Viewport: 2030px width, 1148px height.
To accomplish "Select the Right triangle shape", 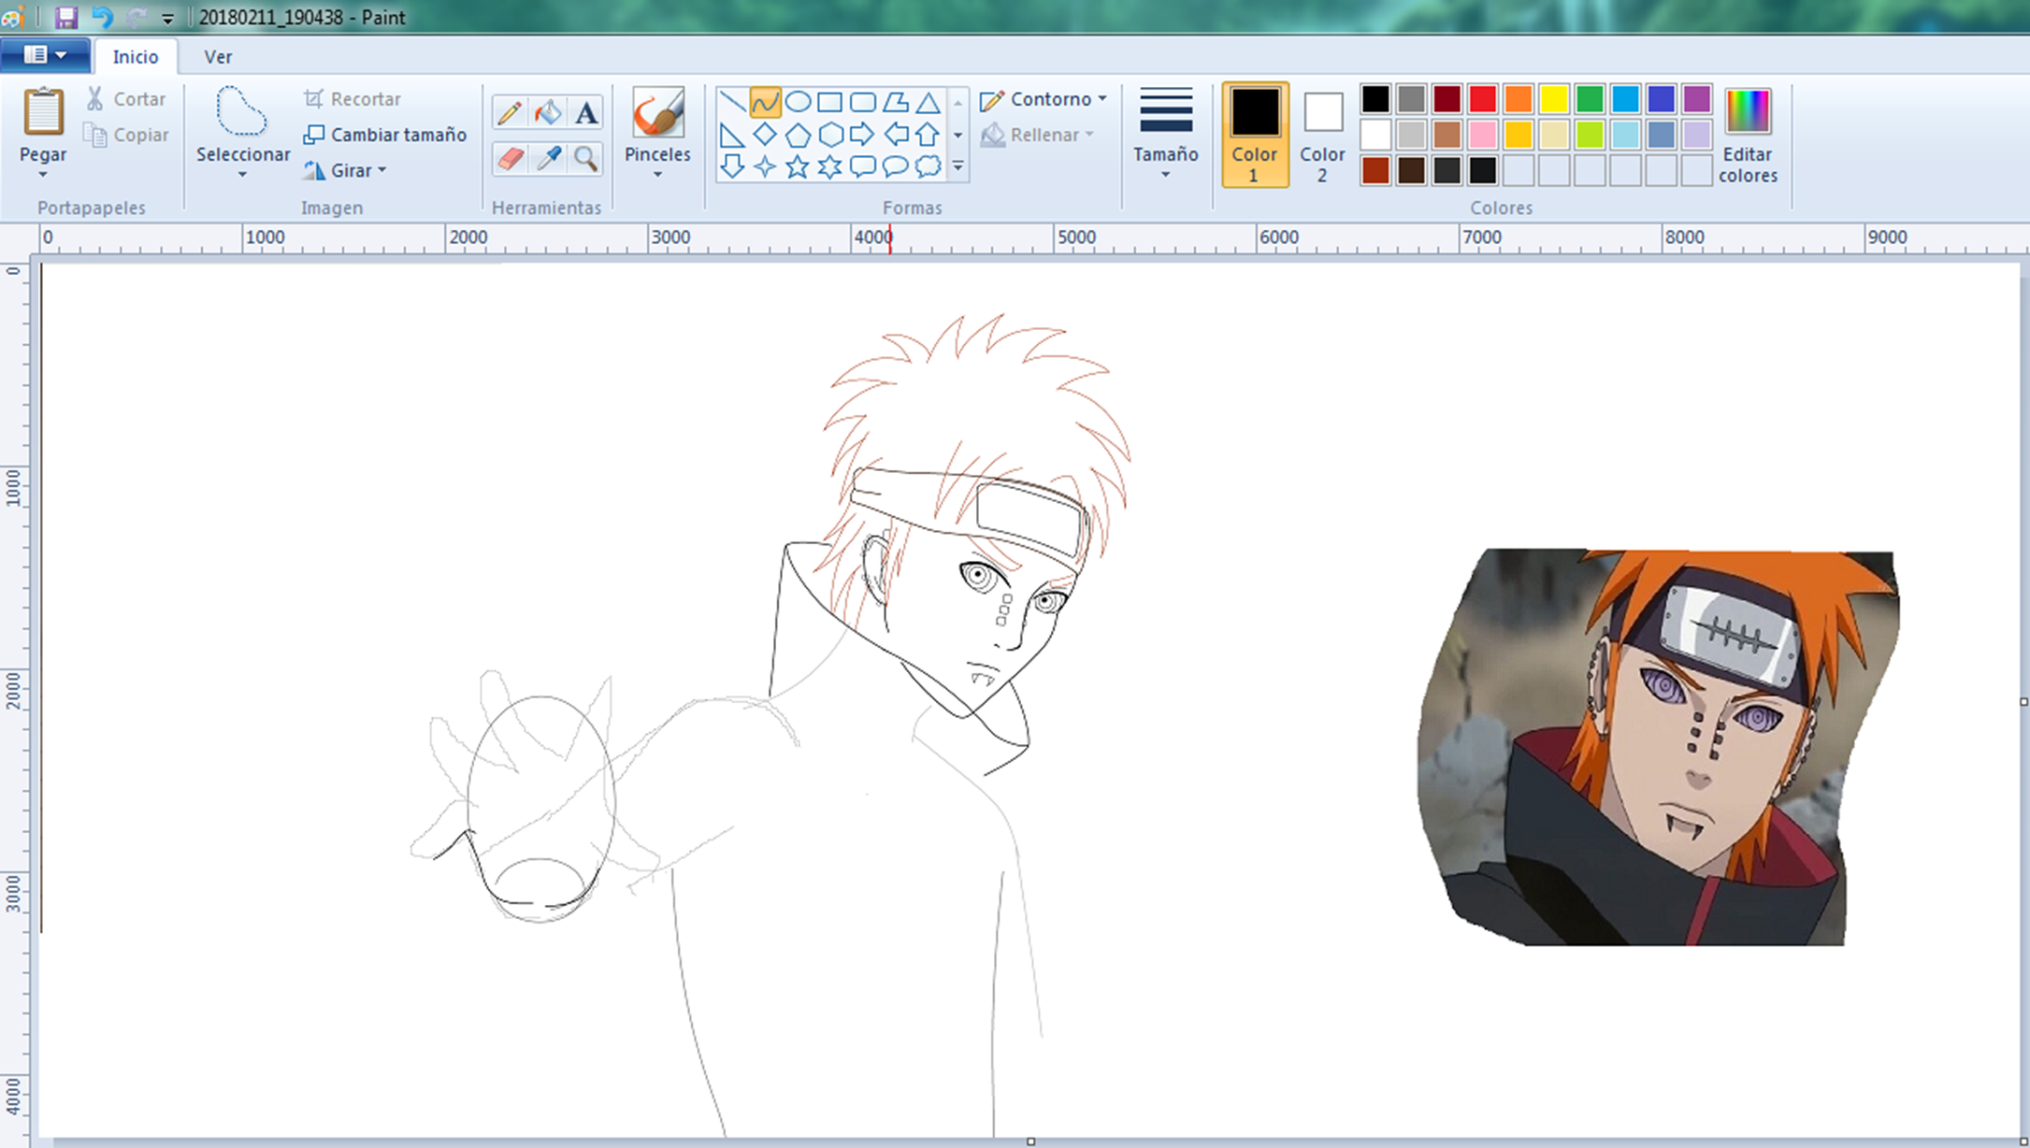I will [733, 135].
